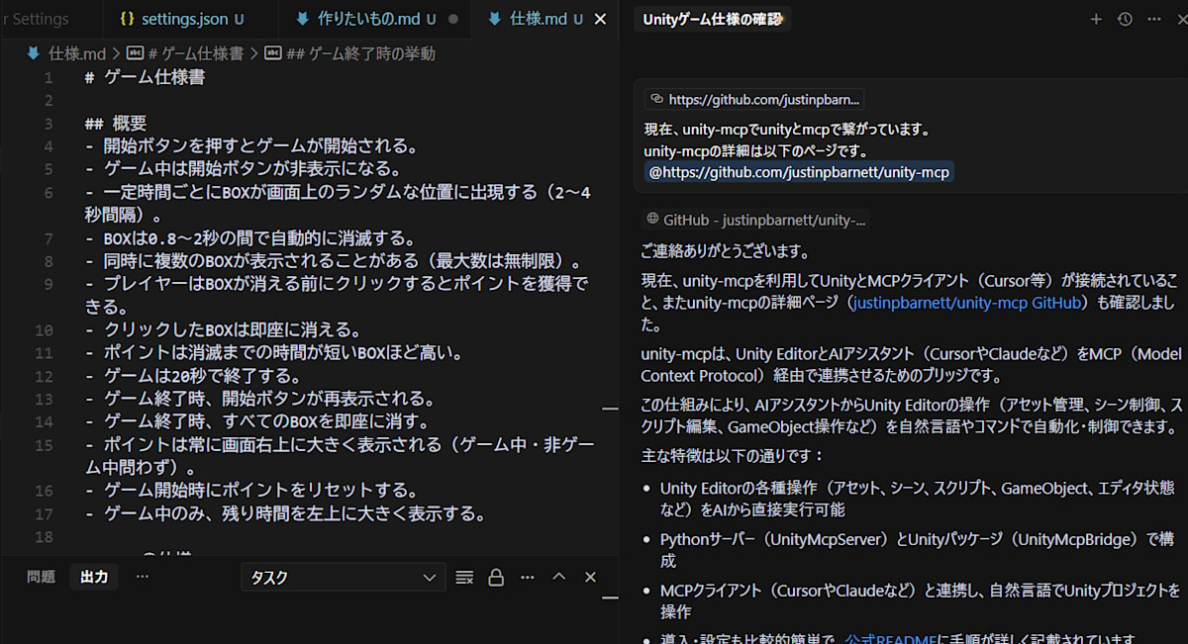Screen dimensions: 1188x644
Task: Click chat text 主な特徴は以下の通りです
Action: pyautogui.click(x=733, y=456)
